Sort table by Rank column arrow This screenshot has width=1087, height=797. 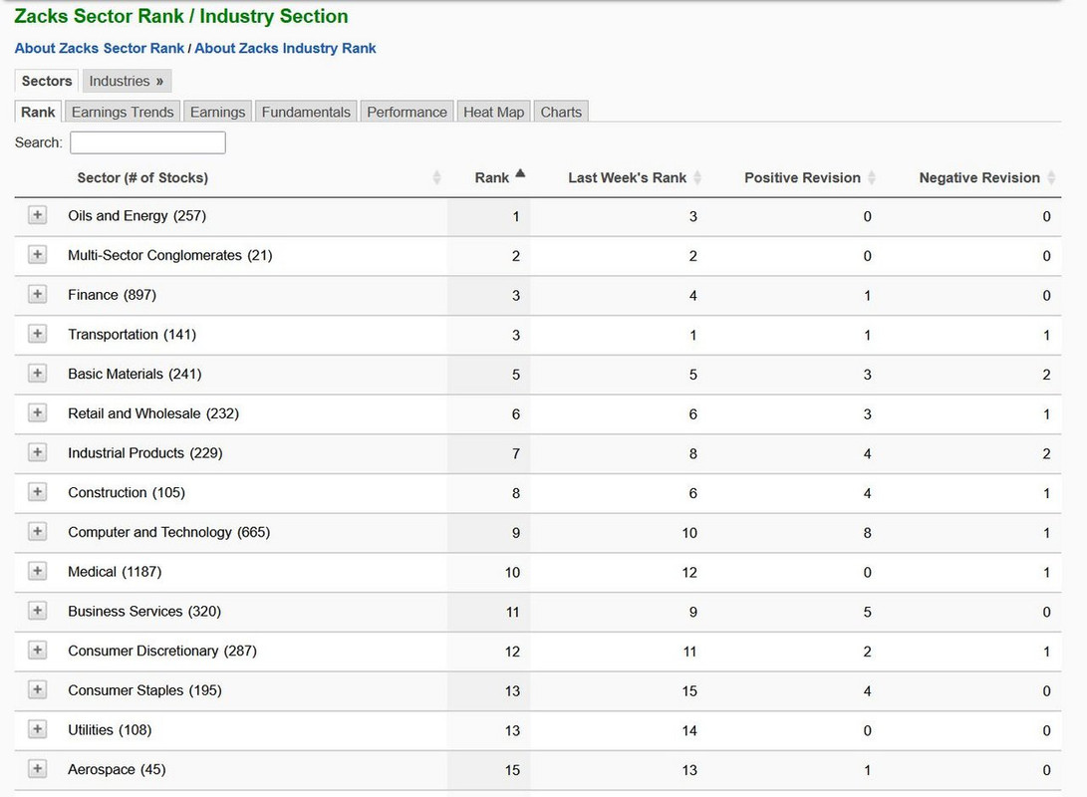pos(520,175)
